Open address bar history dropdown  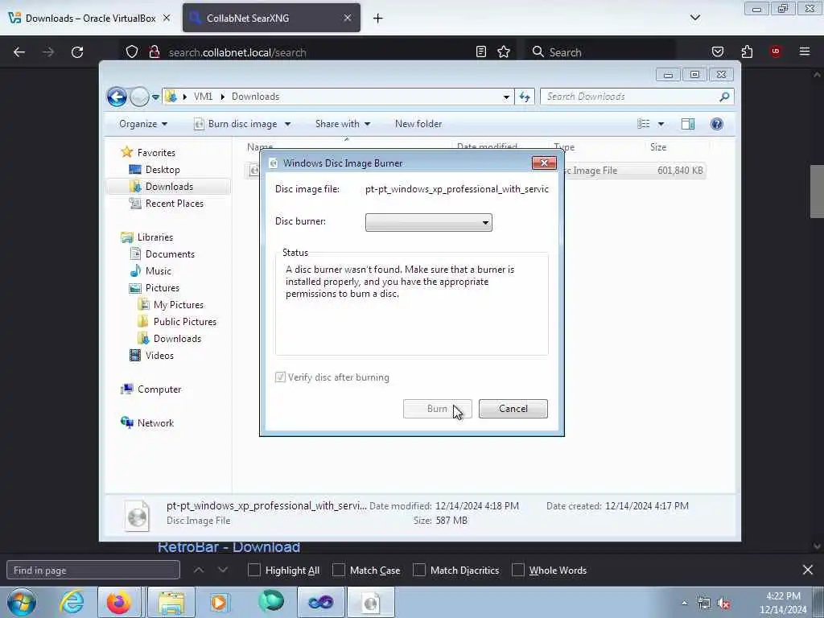pos(506,97)
